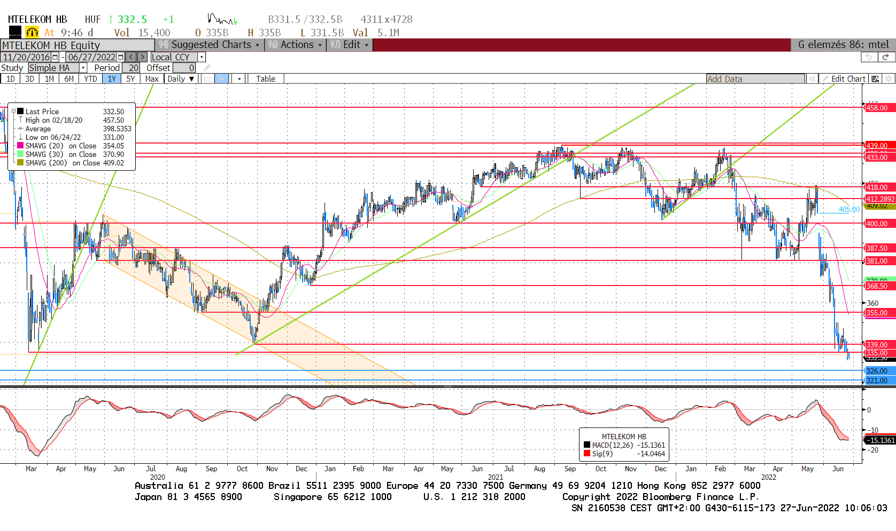
Task: Open Actions dropdown menu
Action: click(295, 45)
